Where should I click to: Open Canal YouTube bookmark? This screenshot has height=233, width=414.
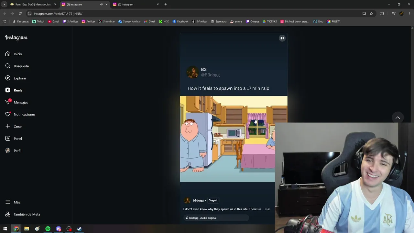[54, 22]
